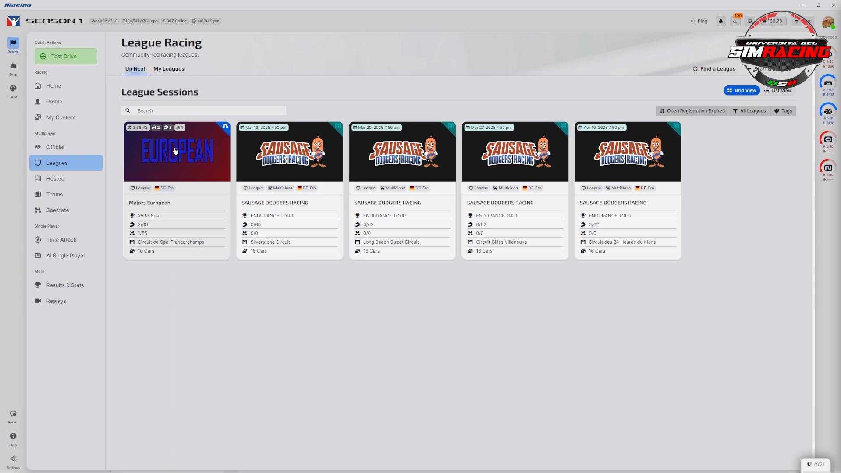This screenshot has width=841, height=473.
Task: Open the Majors European session banner
Action: pos(177,152)
